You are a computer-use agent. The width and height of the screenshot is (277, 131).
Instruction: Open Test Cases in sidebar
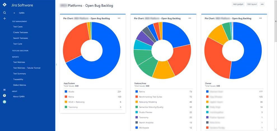point(18,27)
